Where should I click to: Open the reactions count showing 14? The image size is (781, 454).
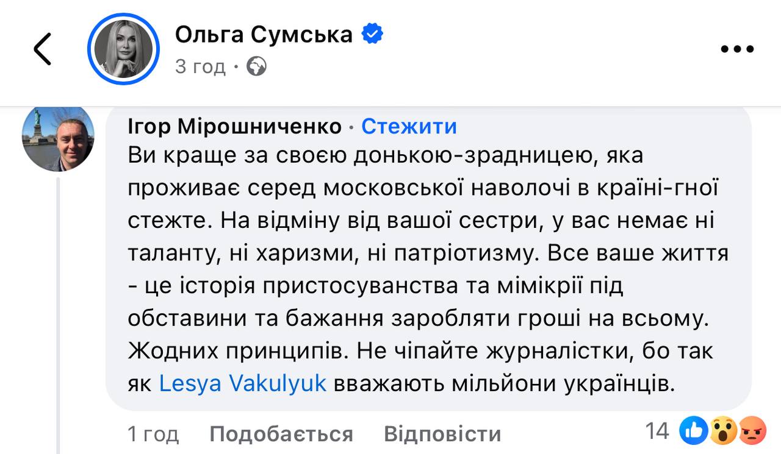tap(657, 431)
